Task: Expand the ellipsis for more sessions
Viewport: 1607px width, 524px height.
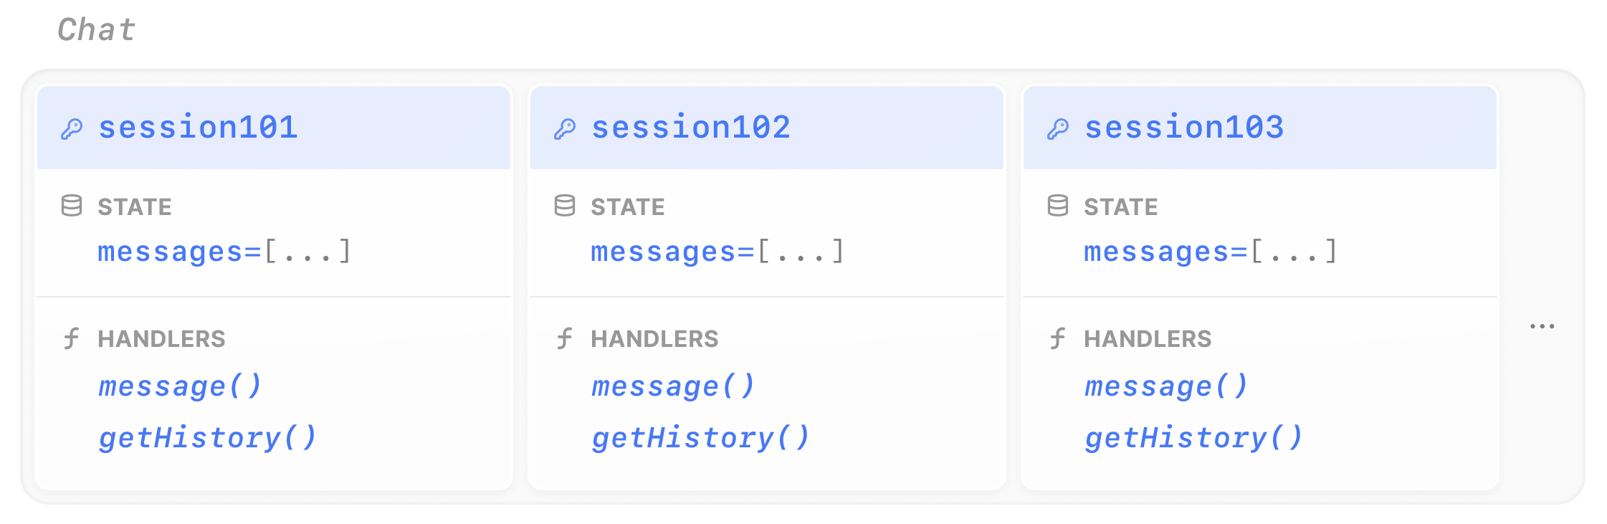Action: pos(1542,326)
